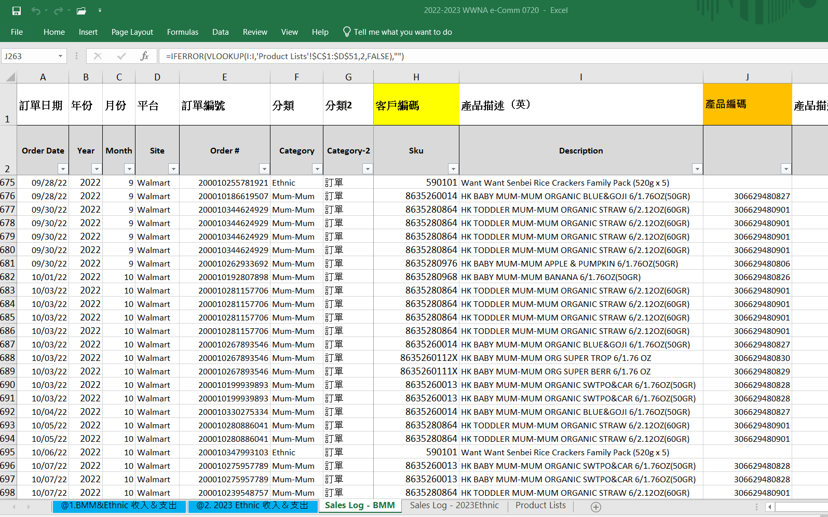Screen dimensions: 828x517
Task: Expand the Name Box dropdown
Action: click(x=60, y=56)
